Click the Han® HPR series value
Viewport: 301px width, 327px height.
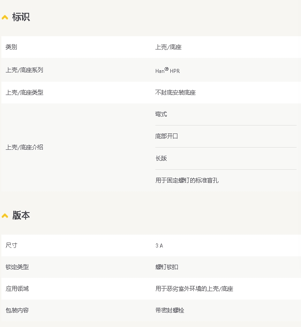[167, 70]
